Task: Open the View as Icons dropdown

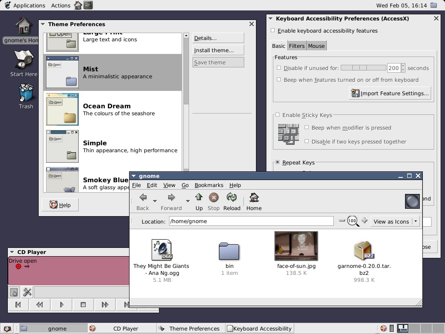Action: pyautogui.click(x=395, y=221)
